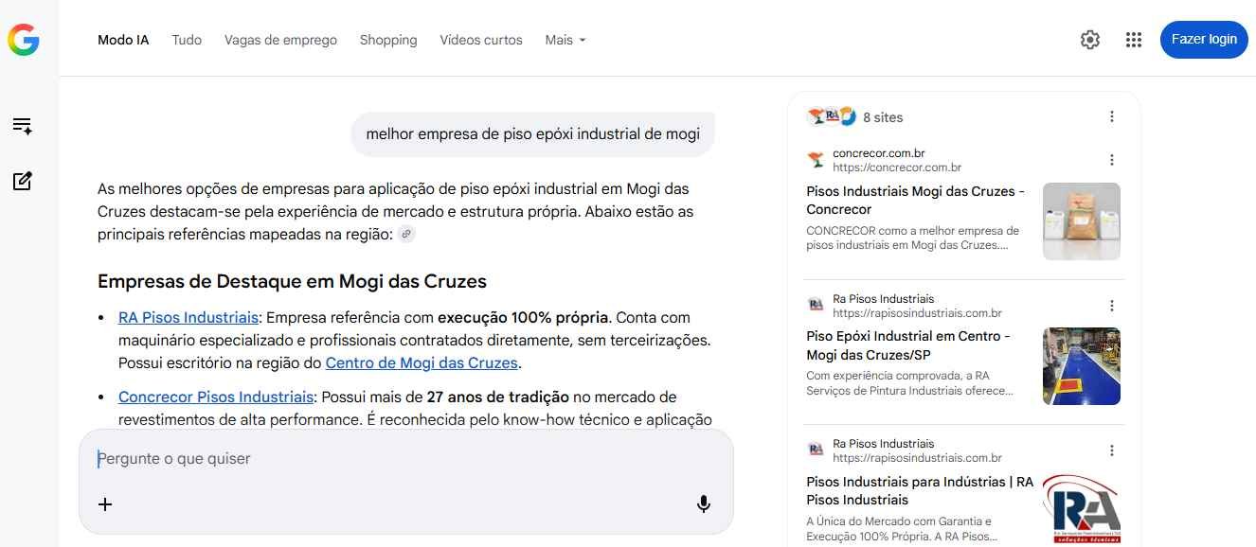Click the Google logo
The height and width of the screenshot is (547, 1256).
[x=23, y=40]
